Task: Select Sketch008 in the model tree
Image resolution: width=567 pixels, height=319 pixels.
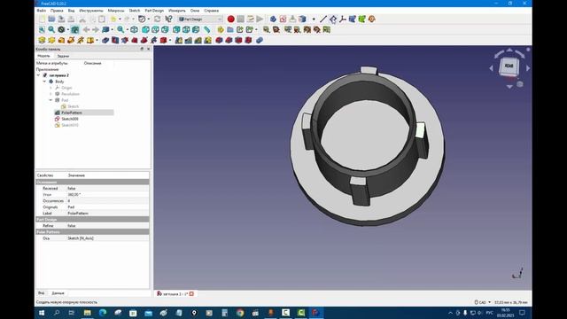Action: coord(70,119)
